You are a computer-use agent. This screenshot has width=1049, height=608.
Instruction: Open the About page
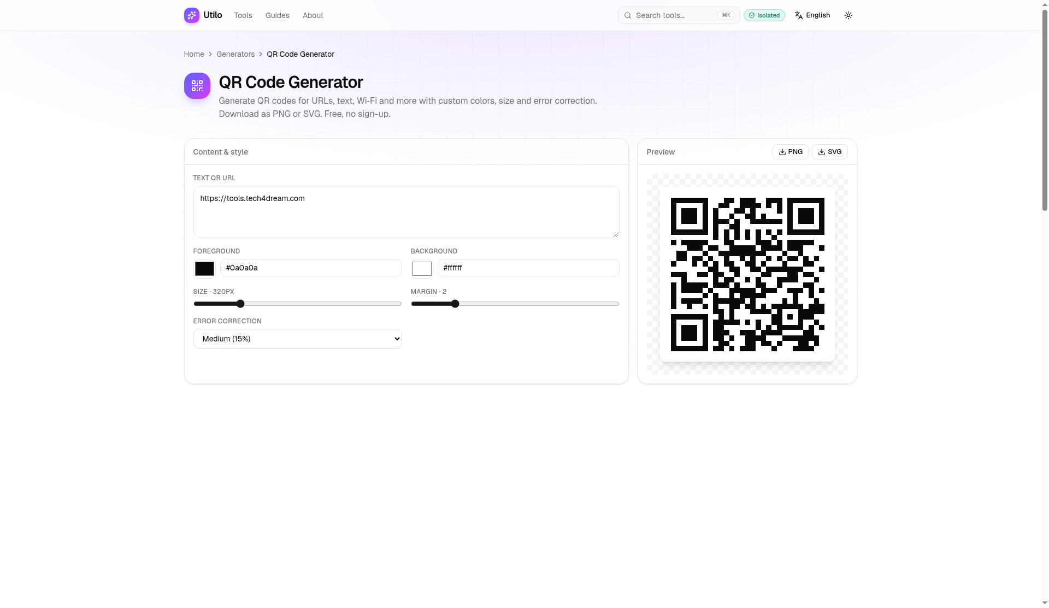[313, 15]
